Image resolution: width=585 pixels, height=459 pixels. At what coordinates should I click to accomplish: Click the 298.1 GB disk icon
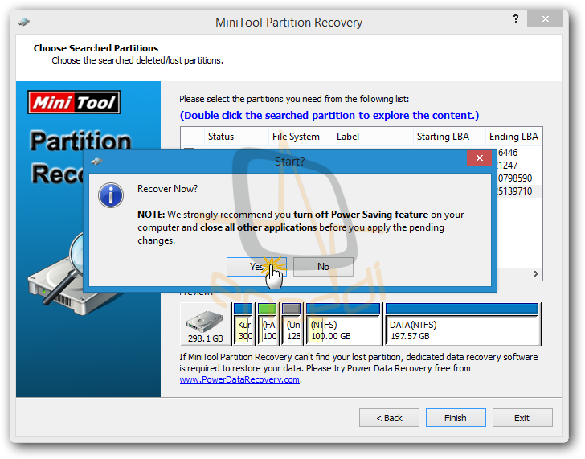coord(205,325)
